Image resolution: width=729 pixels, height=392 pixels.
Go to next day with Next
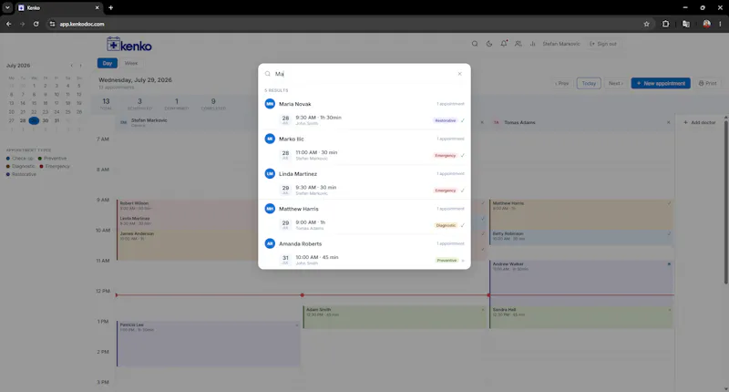pos(616,83)
